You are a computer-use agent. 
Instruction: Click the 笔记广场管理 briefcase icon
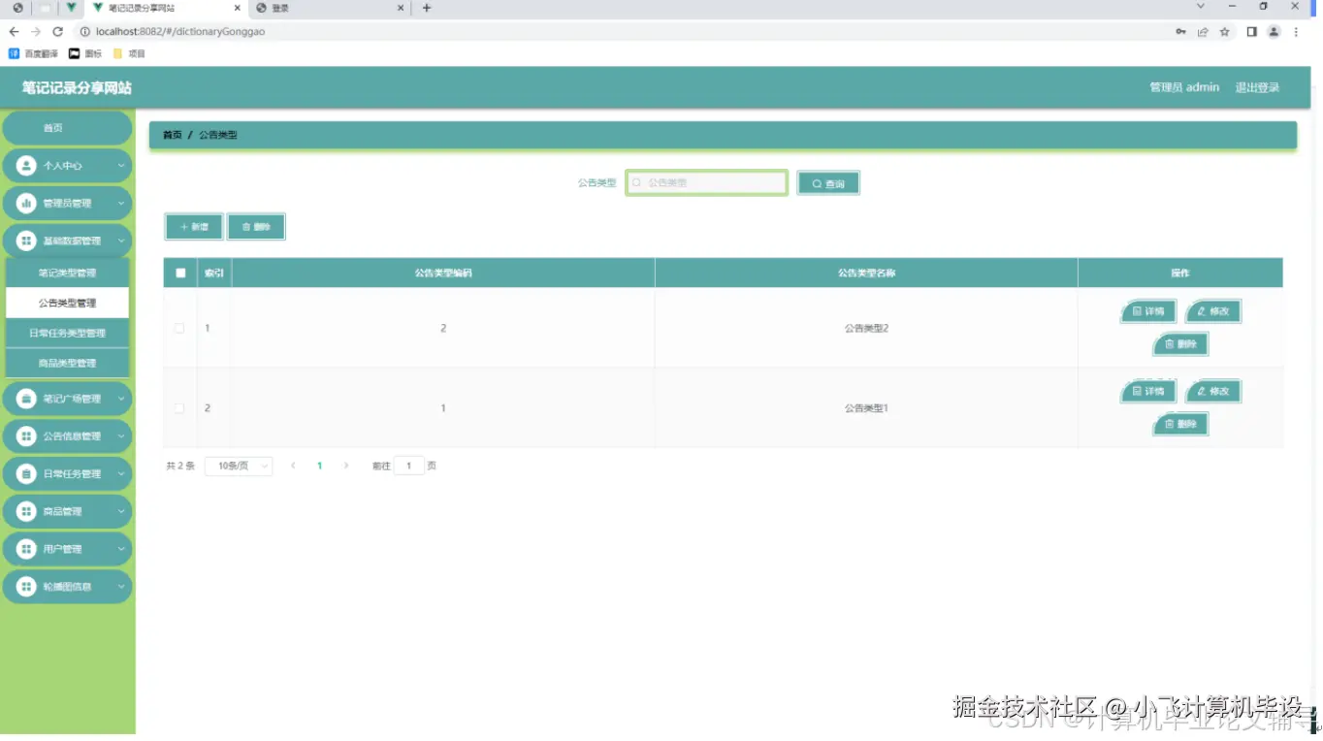click(27, 399)
